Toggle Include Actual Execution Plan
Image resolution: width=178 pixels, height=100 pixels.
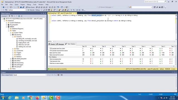(55, 10)
